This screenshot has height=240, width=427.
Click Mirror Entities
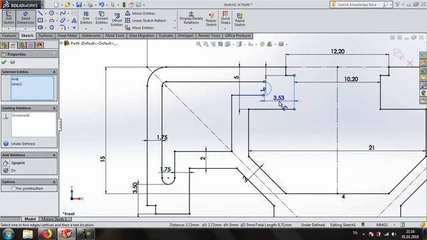pos(140,13)
